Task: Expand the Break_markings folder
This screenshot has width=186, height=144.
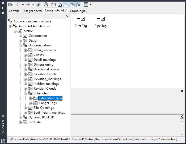Action: click(25, 50)
